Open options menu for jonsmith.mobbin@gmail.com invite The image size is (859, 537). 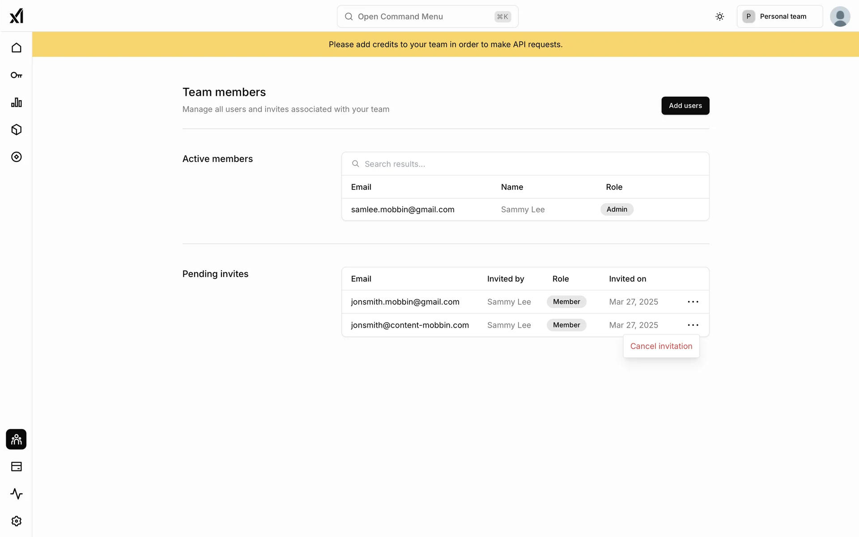[x=693, y=302]
